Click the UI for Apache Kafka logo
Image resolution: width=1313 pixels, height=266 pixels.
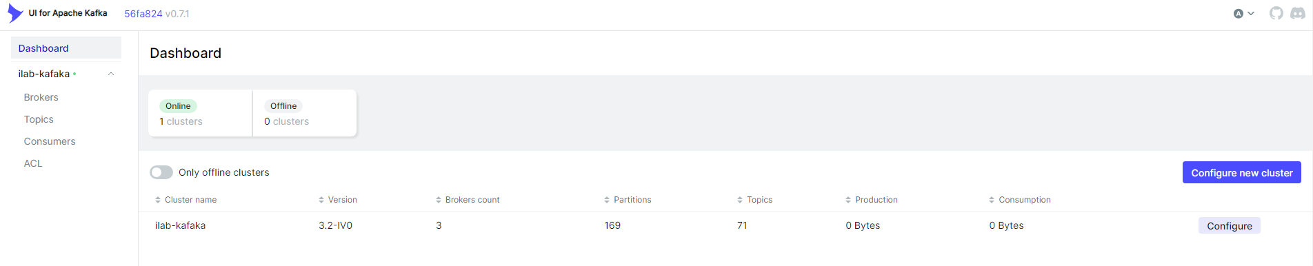pos(15,13)
